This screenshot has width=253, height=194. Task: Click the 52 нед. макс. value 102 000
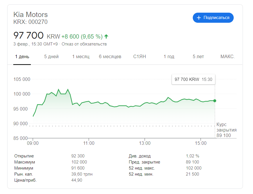(x=194, y=168)
